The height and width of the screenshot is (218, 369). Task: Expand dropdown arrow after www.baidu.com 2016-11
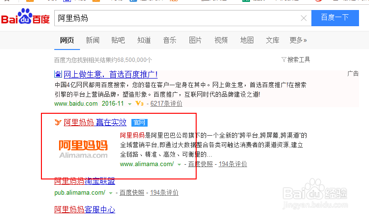point(130,104)
